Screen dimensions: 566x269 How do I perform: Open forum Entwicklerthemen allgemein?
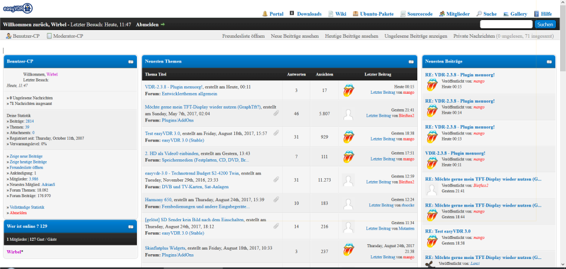[x=189, y=94]
